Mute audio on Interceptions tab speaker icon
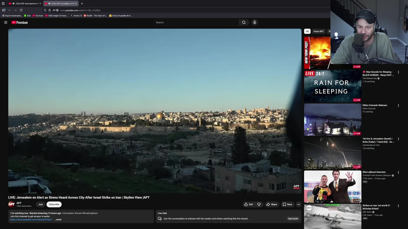This screenshot has height=229, width=408. click(13, 3)
